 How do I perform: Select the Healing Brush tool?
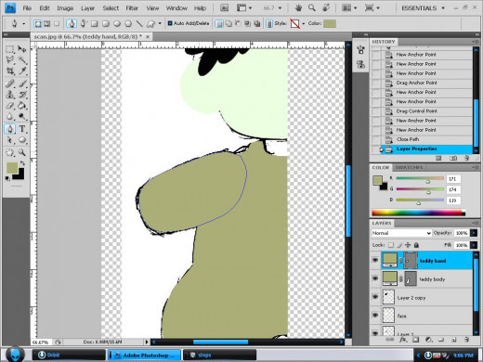click(x=10, y=84)
